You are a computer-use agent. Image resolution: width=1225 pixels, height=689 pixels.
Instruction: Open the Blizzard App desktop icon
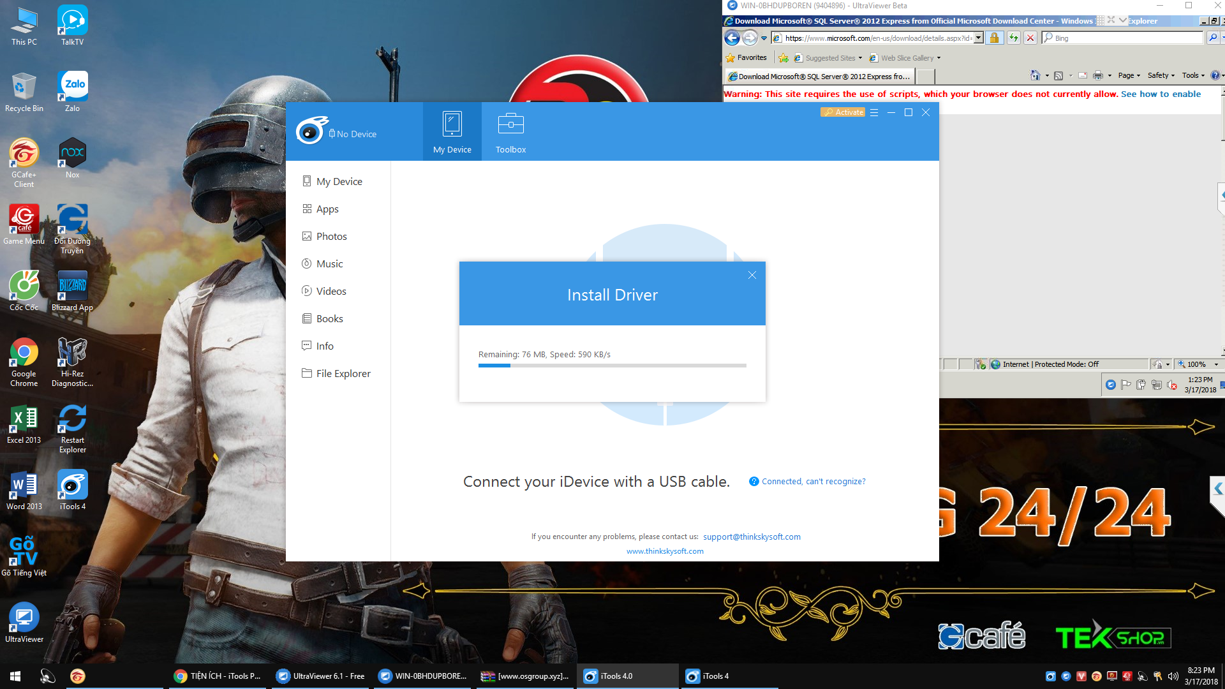(73, 290)
